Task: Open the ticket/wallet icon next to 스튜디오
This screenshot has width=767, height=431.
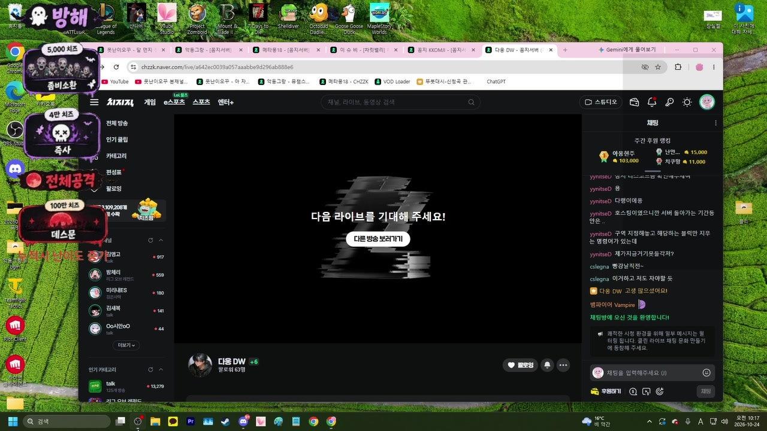Action: point(635,102)
